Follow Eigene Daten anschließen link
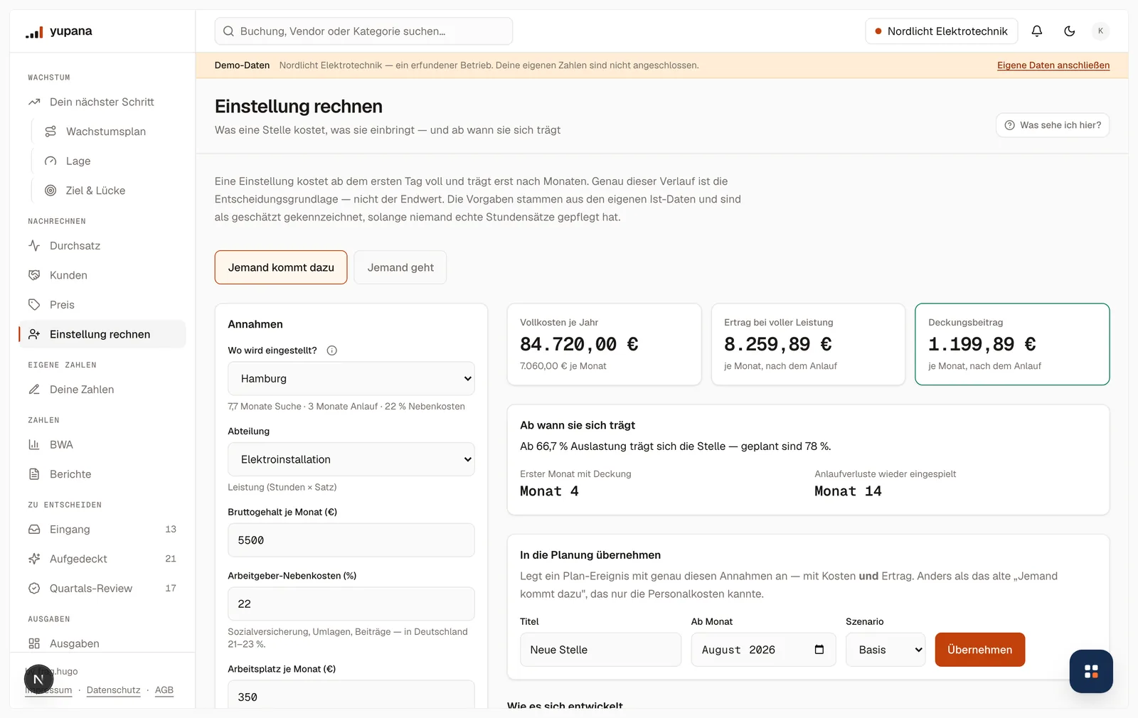 click(1053, 65)
